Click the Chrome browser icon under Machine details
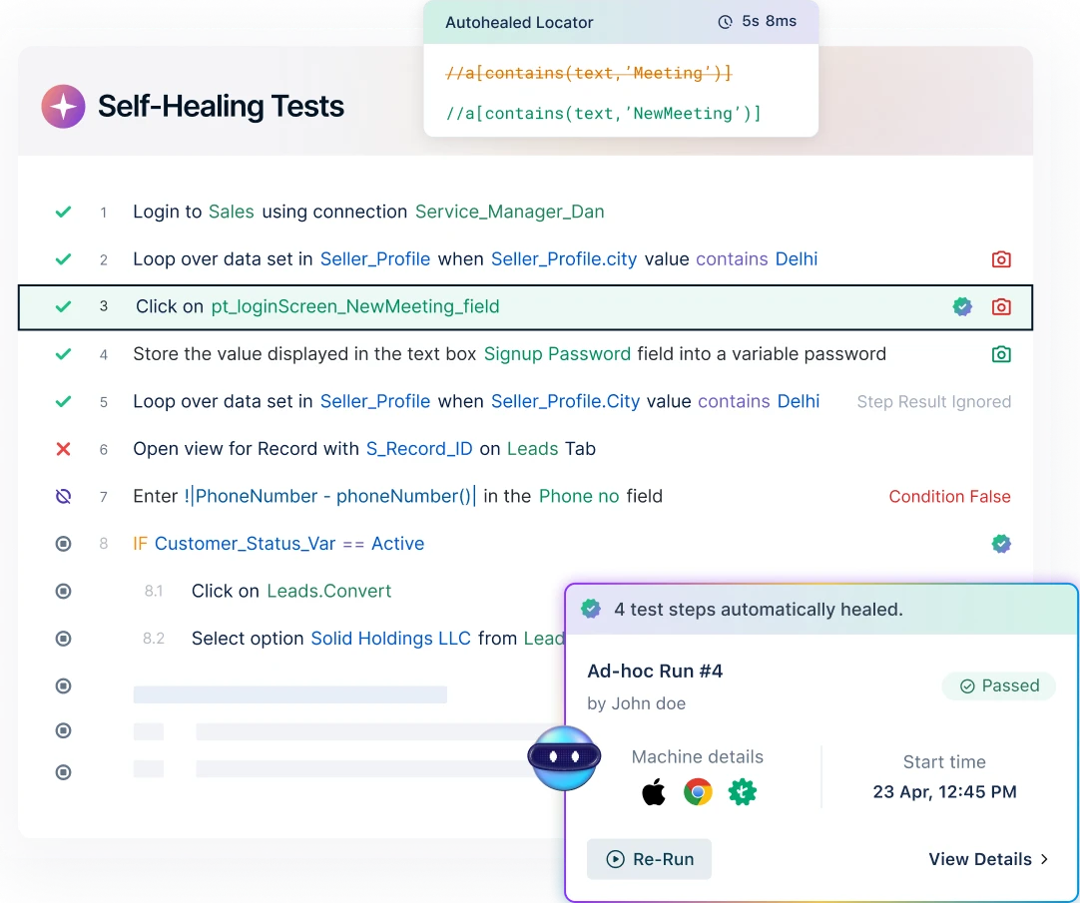The image size is (1080, 903). 698,792
